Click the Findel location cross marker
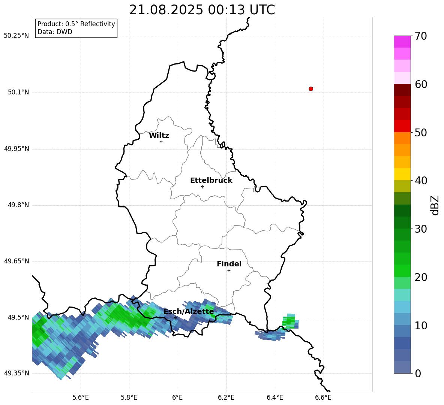The width and height of the screenshot is (444, 405). click(229, 270)
